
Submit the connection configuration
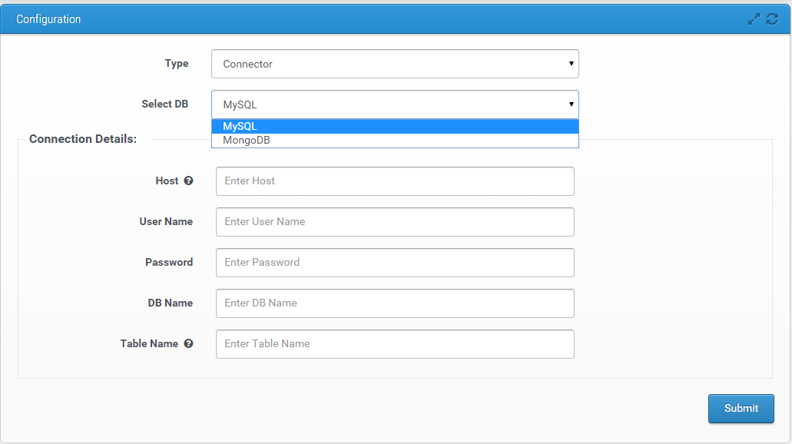741,409
